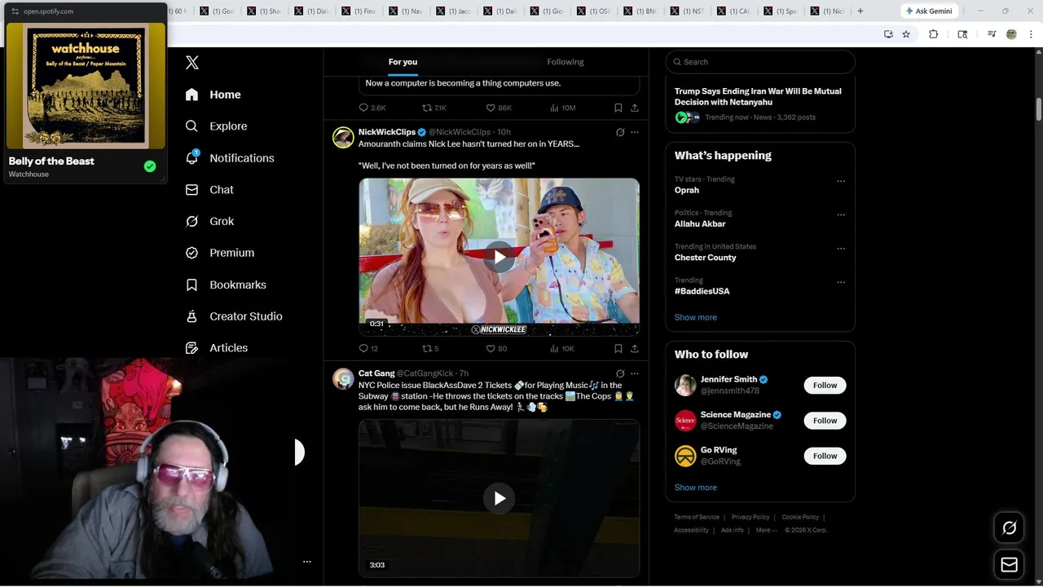Open the floating Grok button

coord(1010,528)
